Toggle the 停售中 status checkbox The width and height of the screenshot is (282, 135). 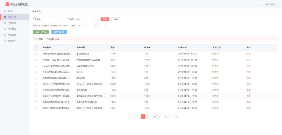51,26
